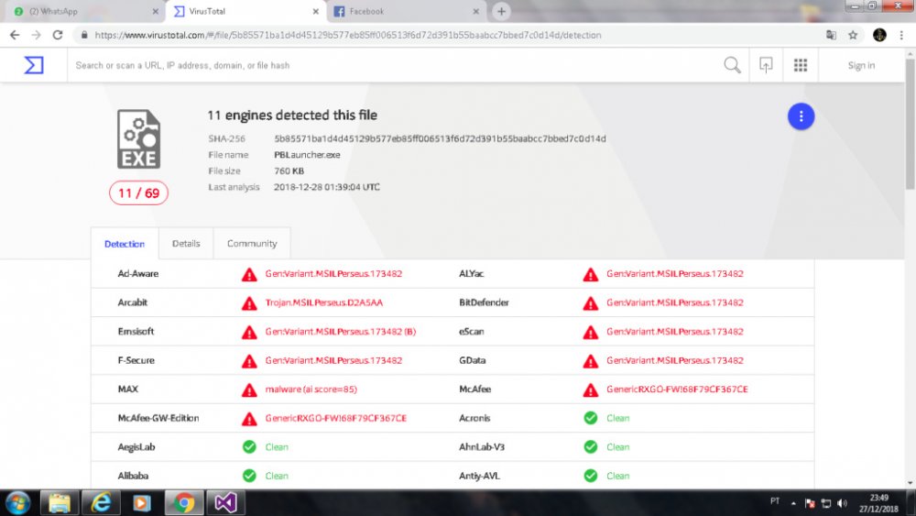Click the green check icon for Acronis

(591, 418)
